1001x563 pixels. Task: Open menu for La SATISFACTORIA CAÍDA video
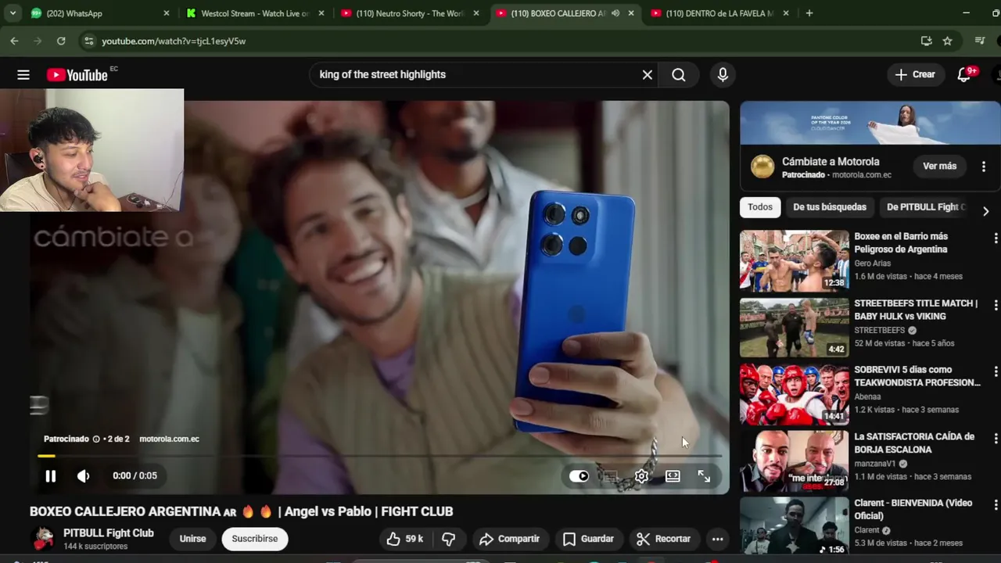tap(996, 439)
